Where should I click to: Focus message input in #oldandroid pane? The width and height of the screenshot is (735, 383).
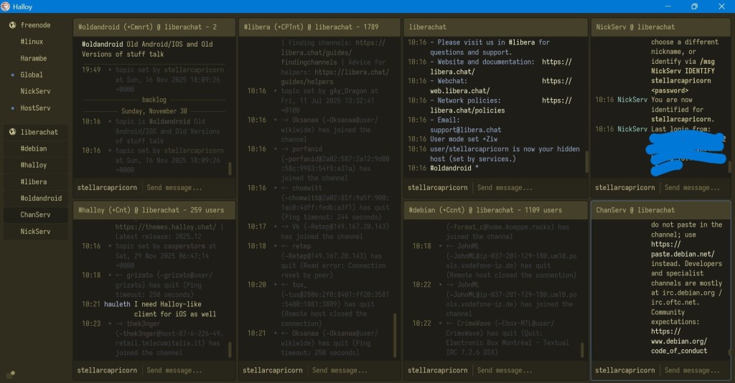point(187,188)
